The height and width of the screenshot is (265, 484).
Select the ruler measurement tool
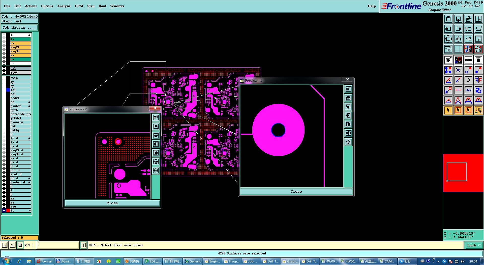point(468,60)
